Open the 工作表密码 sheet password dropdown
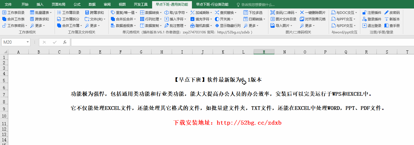This screenshot has height=145, width=414. point(27,25)
